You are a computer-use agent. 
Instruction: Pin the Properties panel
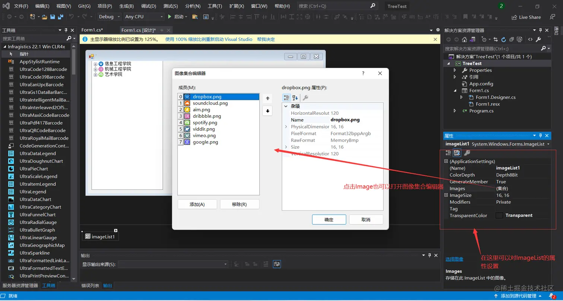(x=540, y=136)
